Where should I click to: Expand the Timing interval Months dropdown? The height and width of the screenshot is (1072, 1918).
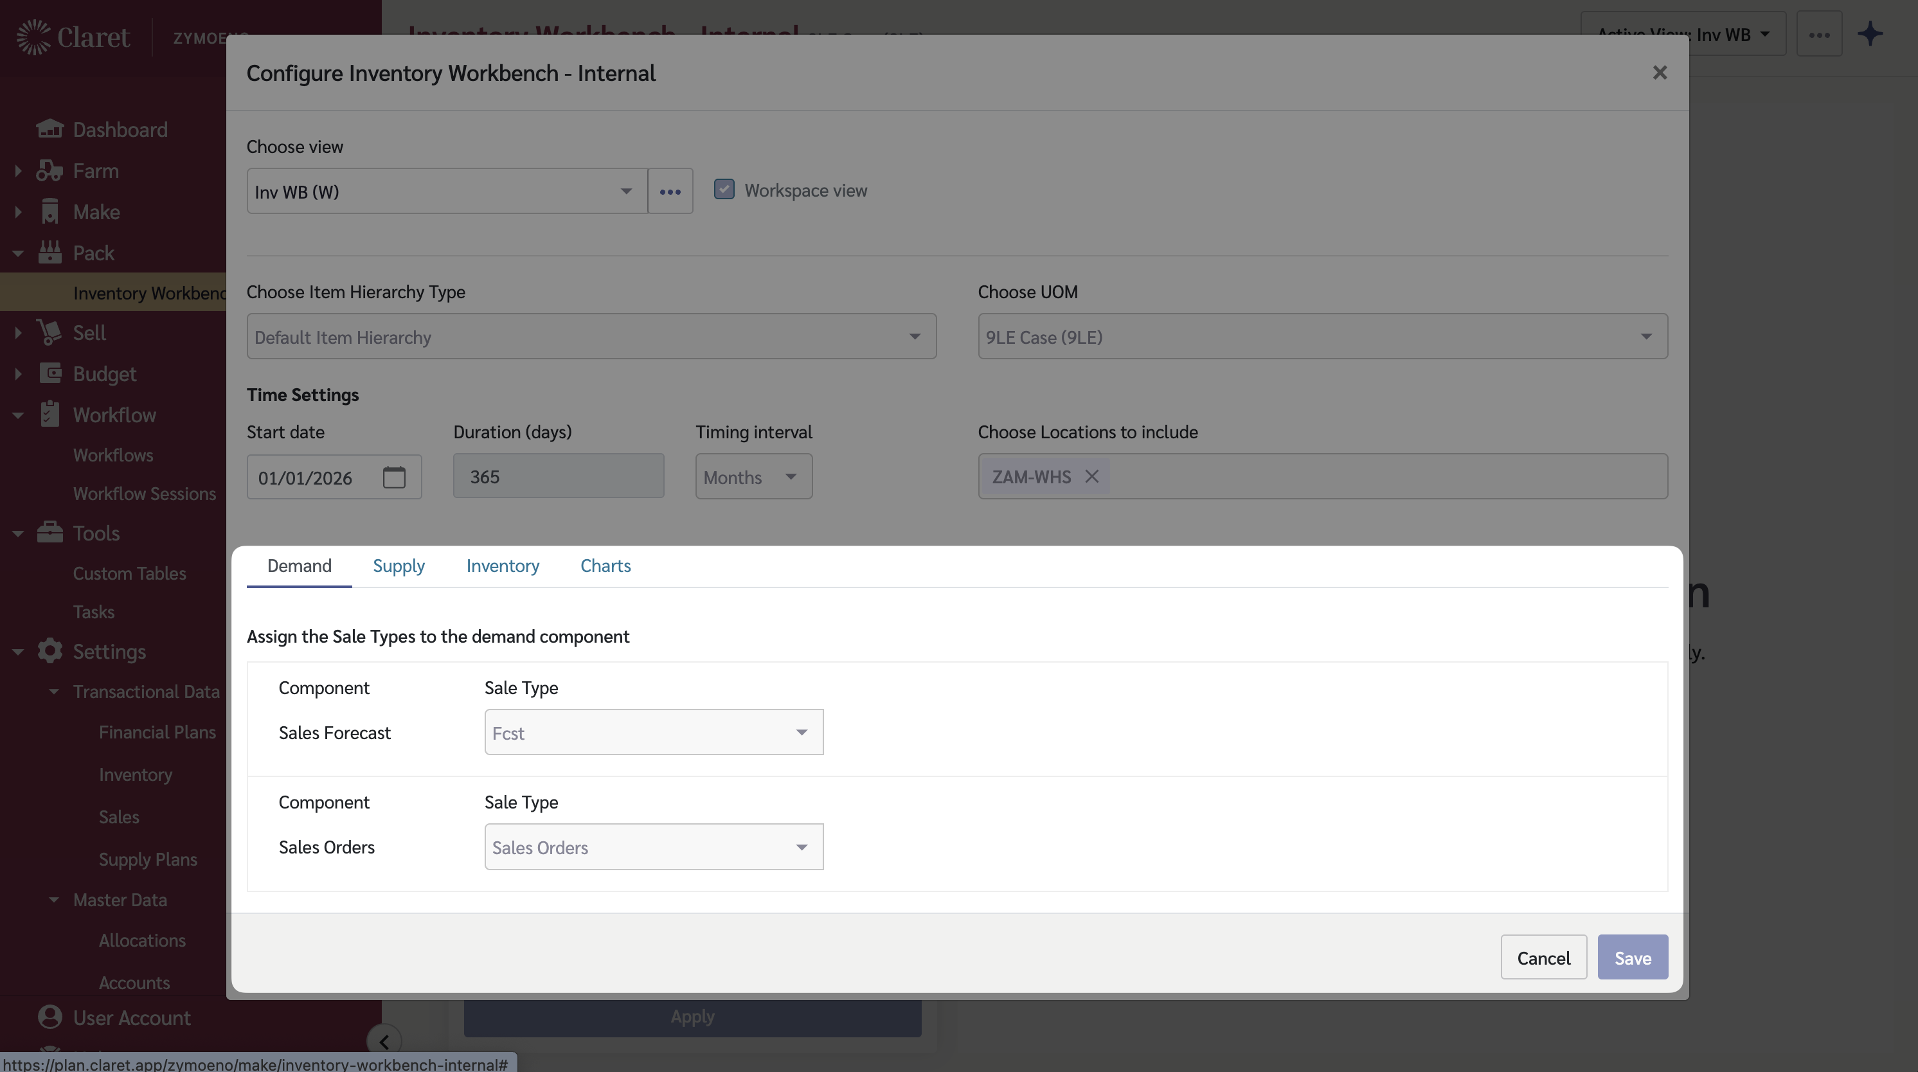(x=753, y=477)
